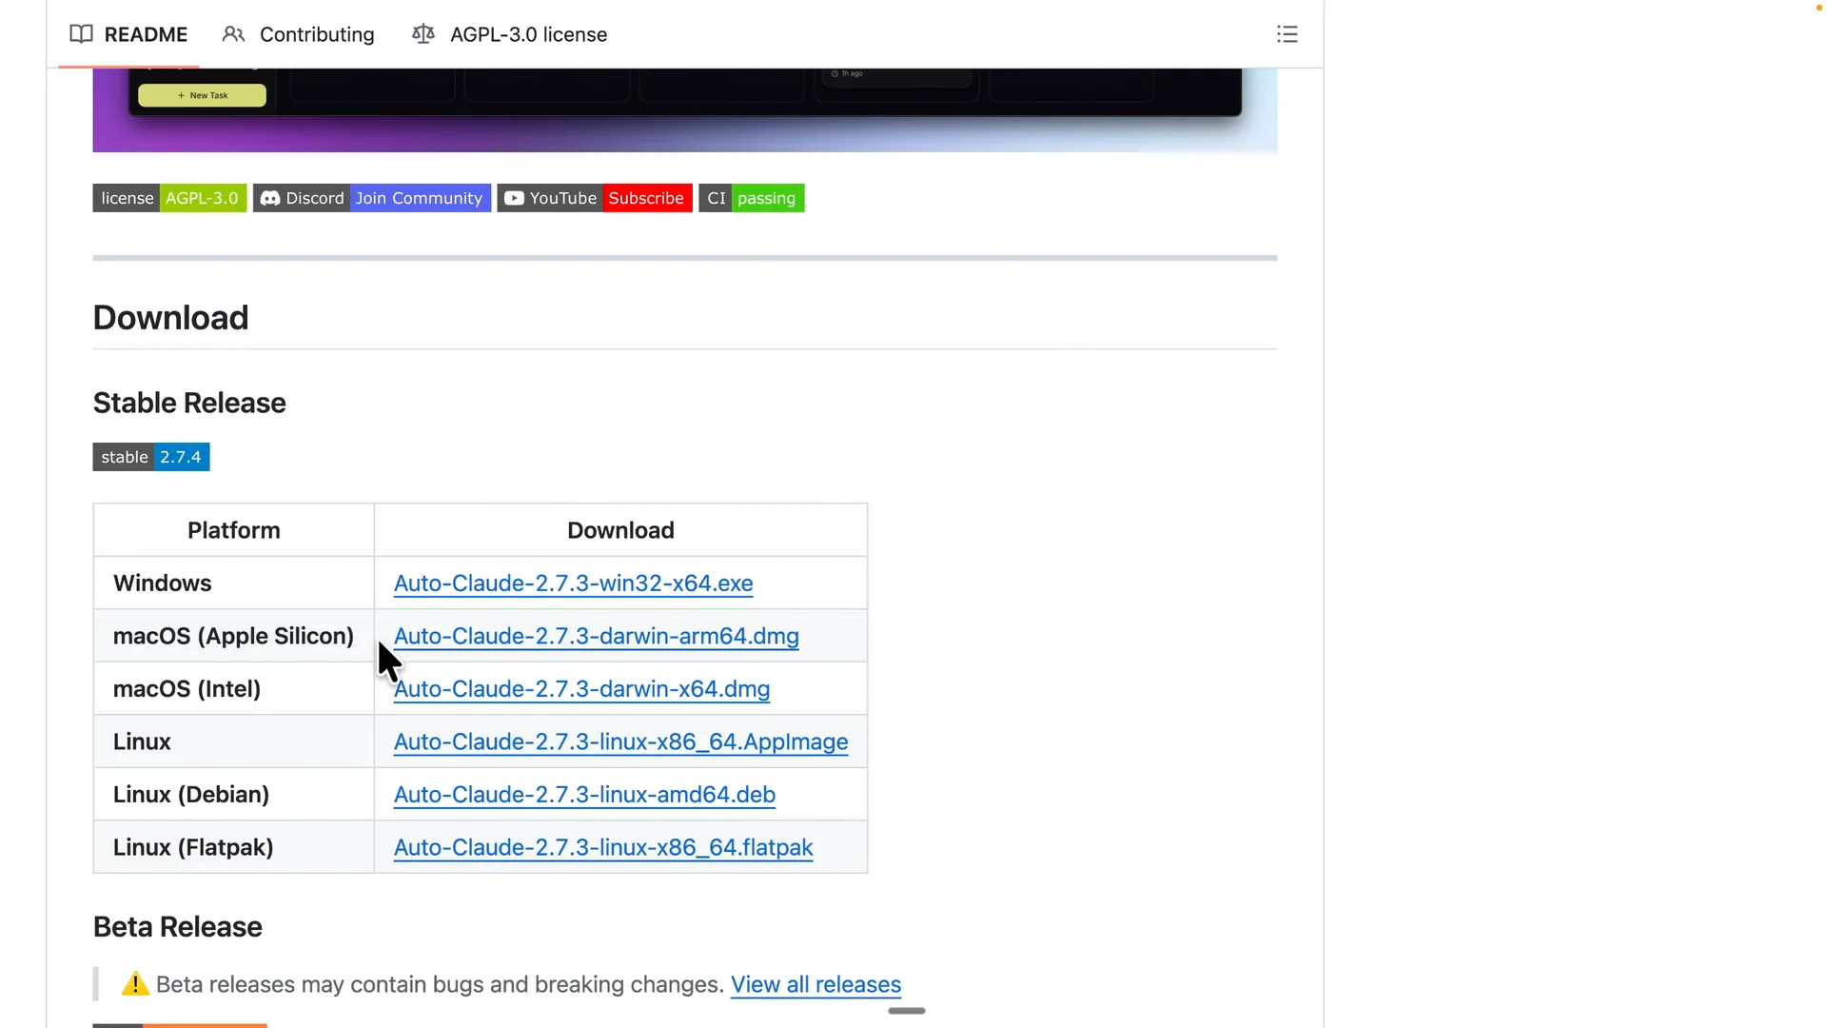
Task: Download Auto-Claude-2.7.3-win32-x64.exe for Windows
Action: point(573,583)
